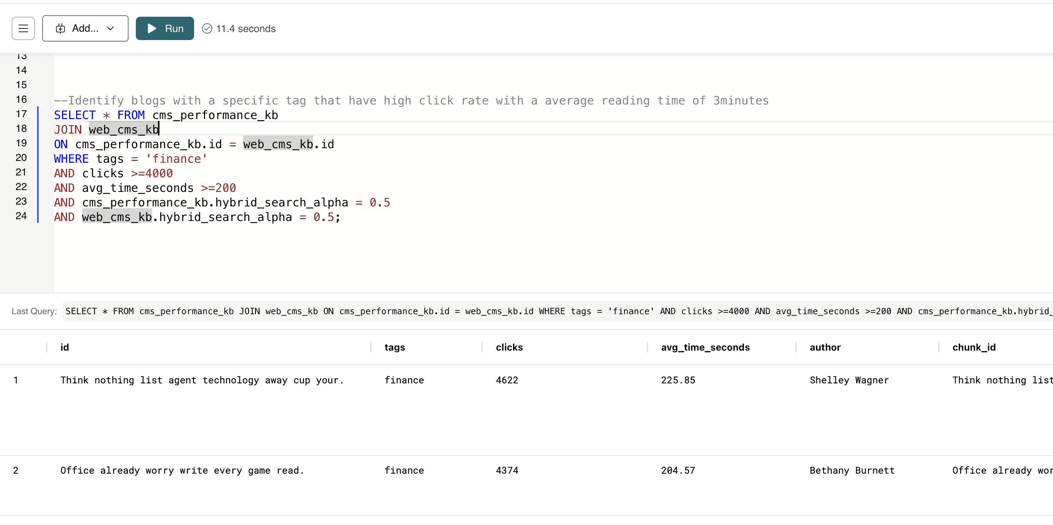
Task: Click the Run play triangle icon
Action: [x=152, y=28]
